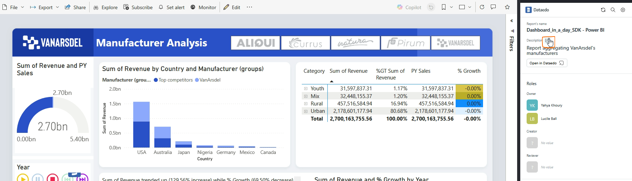Image resolution: width=632 pixels, height=181 pixels.
Task: Sort by PY Sales column header
Action: pos(421,71)
